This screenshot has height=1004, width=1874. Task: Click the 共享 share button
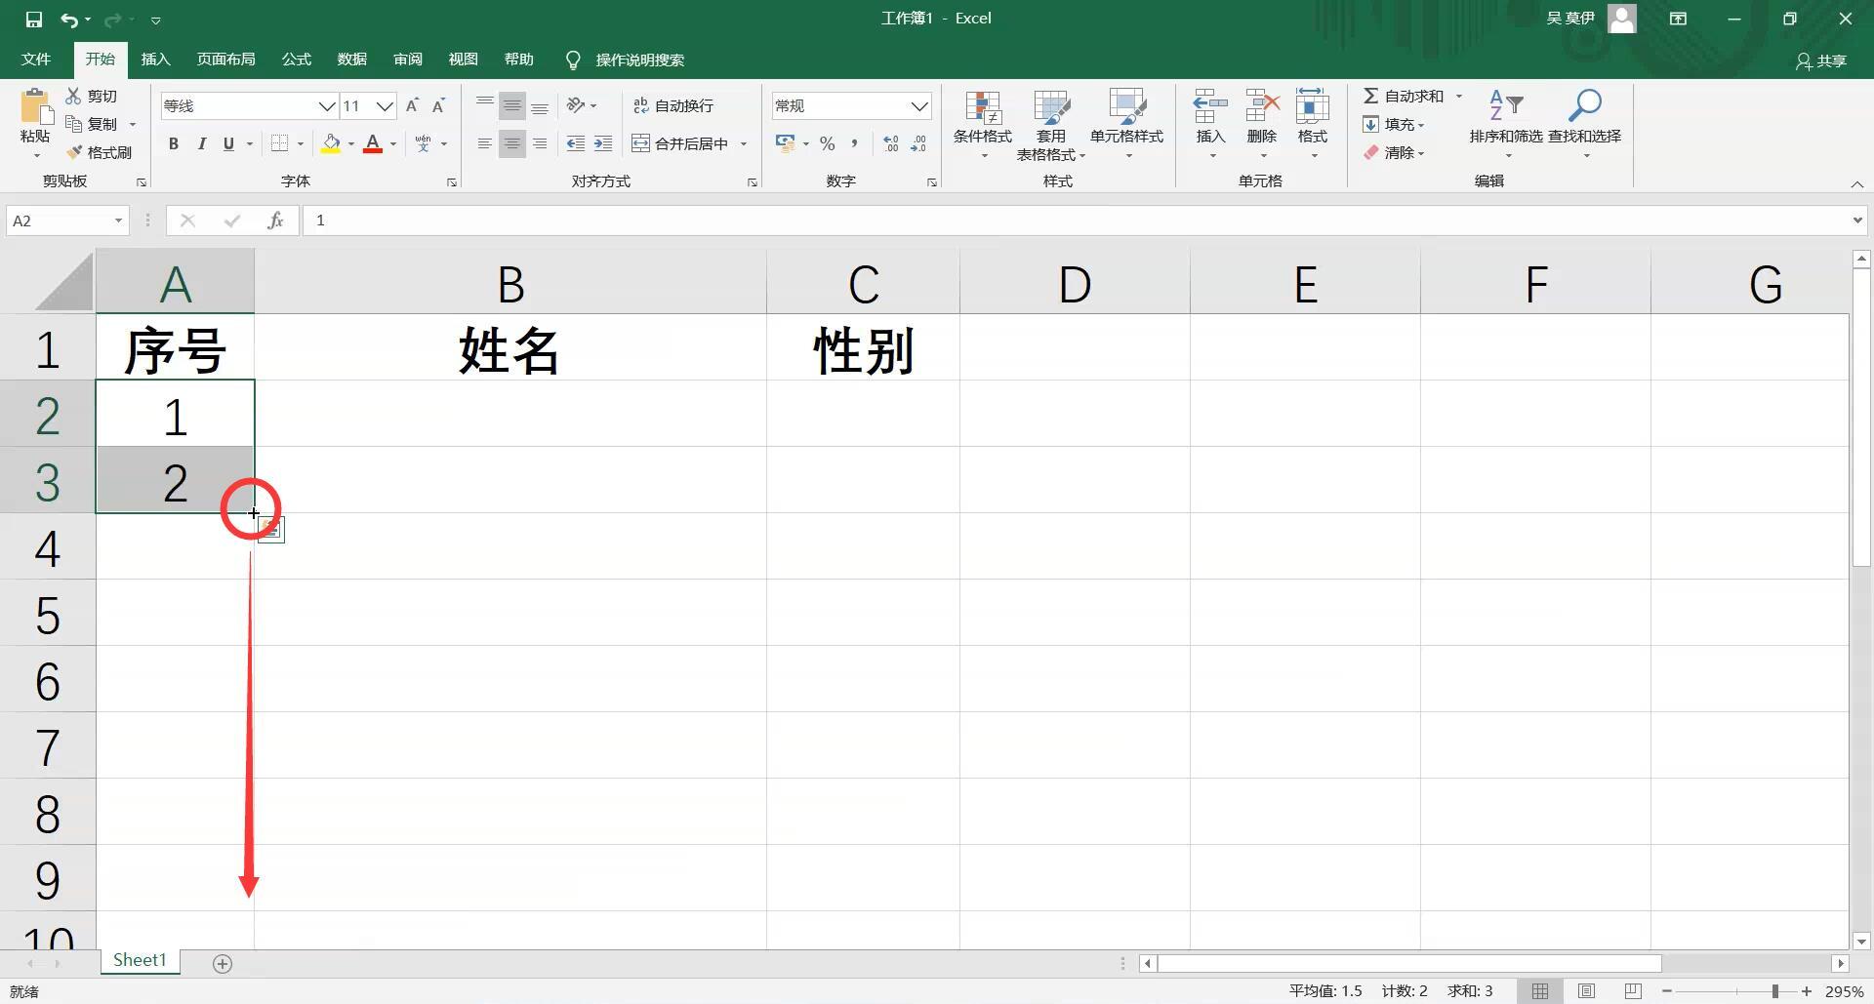[1821, 60]
